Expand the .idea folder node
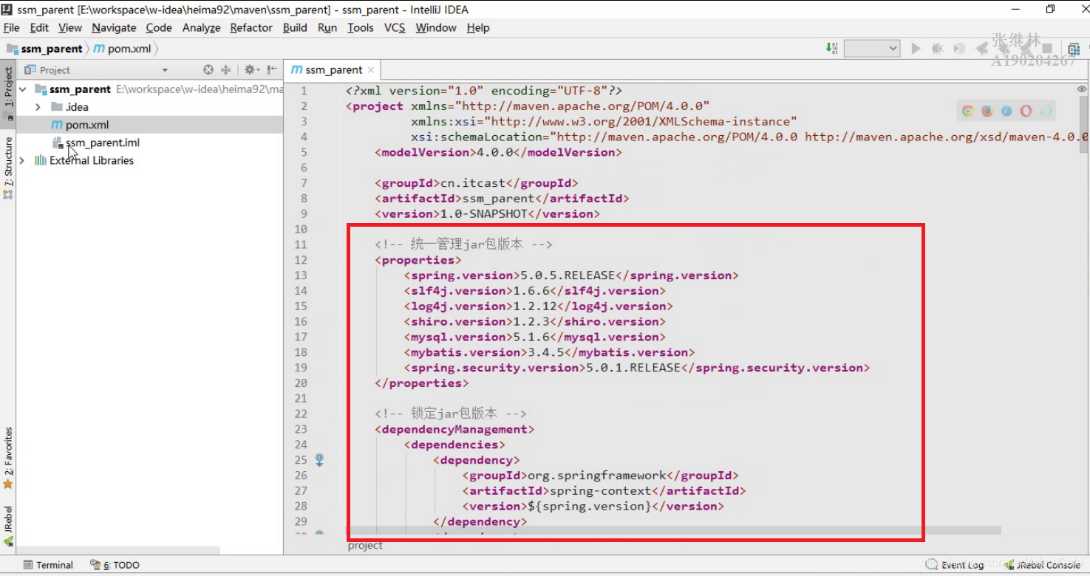This screenshot has height=576, width=1090. 38,107
